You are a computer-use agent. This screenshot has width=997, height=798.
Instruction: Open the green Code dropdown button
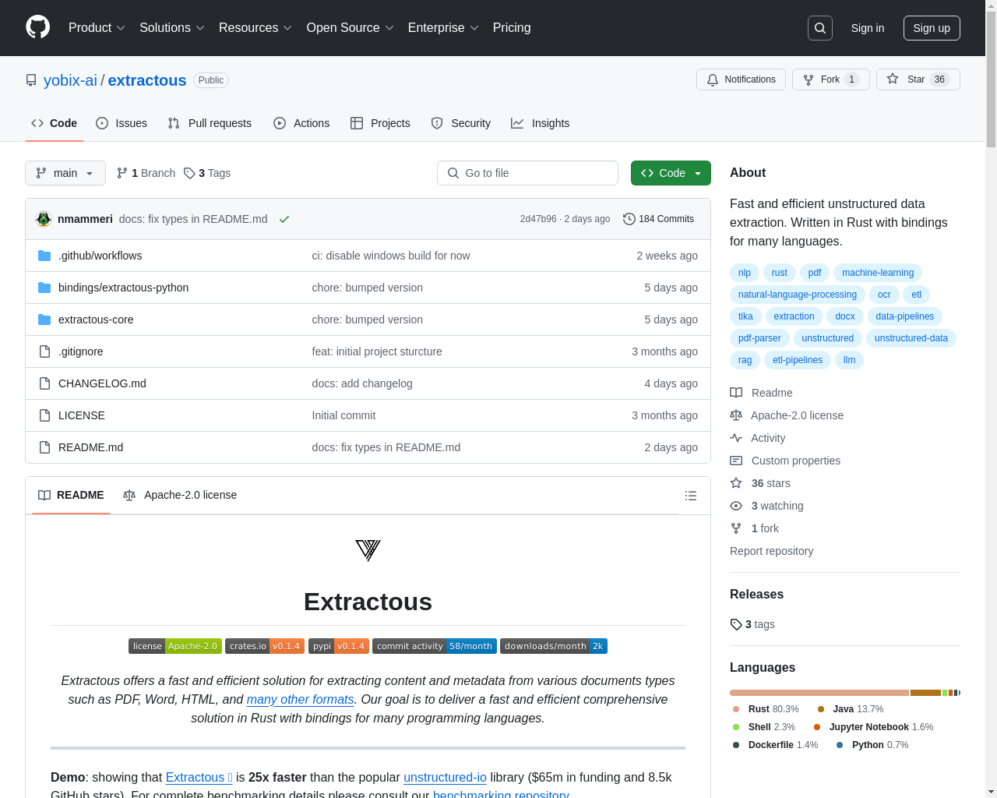pos(671,173)
